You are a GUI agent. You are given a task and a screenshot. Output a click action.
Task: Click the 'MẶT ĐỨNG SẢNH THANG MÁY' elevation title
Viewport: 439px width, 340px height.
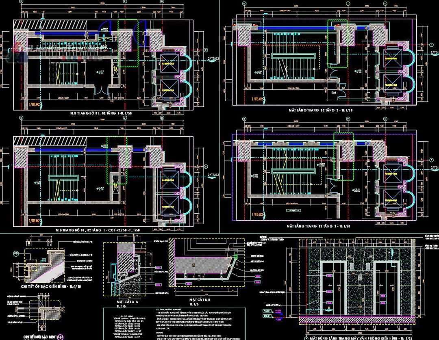362,338
